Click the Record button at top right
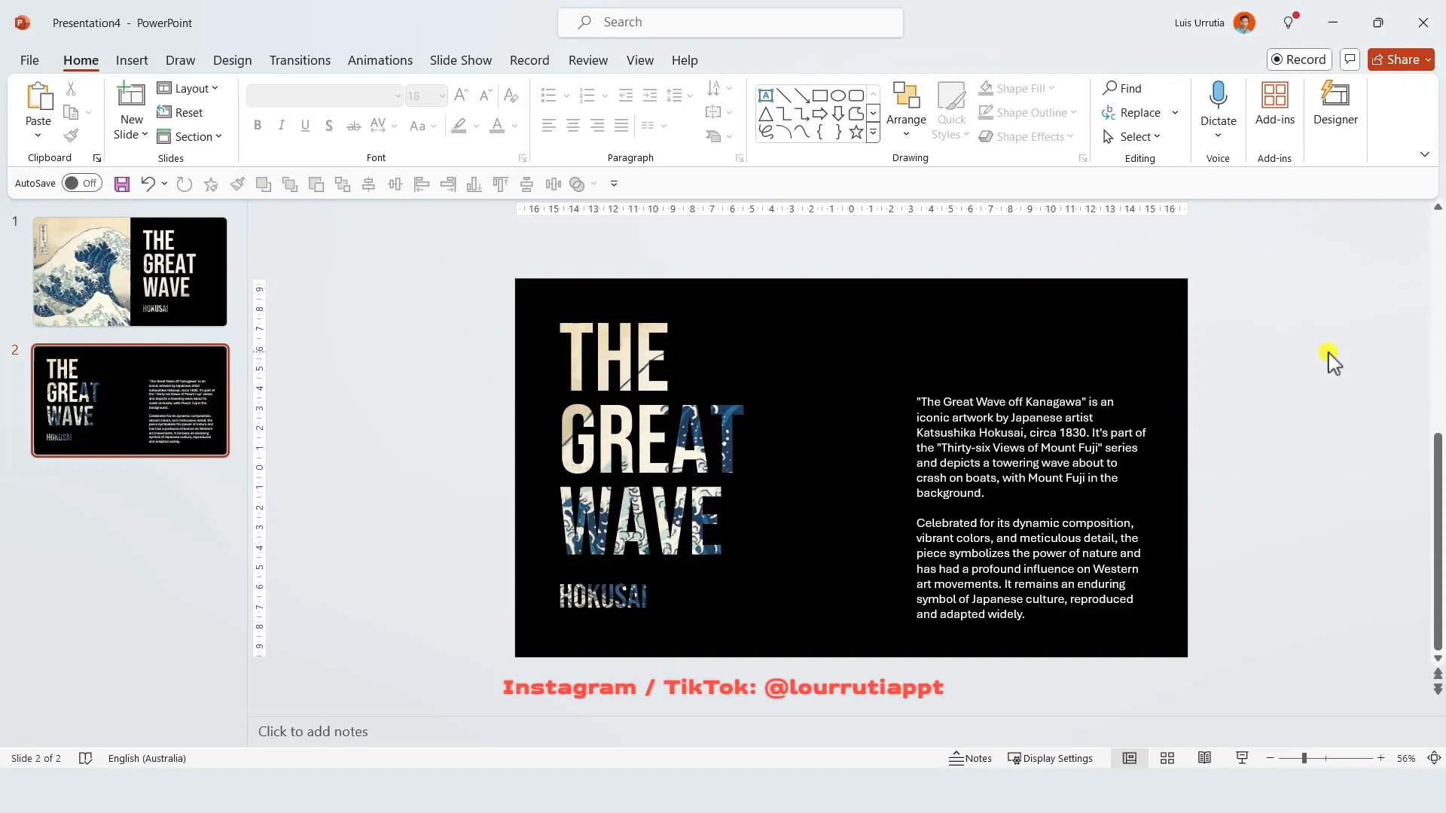The height and width of the screenshot is (813, 1446). click(x=1299, y=59)
